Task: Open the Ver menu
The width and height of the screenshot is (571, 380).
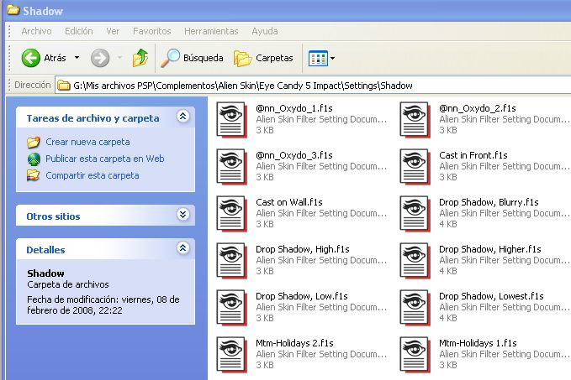Action: tap(113, 31)
